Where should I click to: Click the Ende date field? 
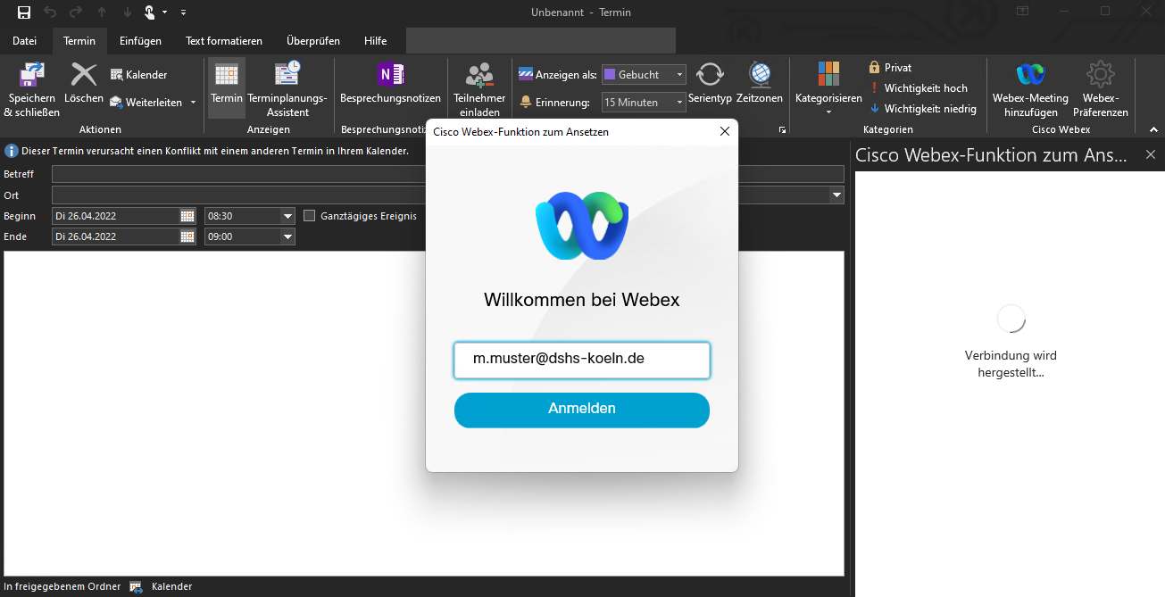116,236
